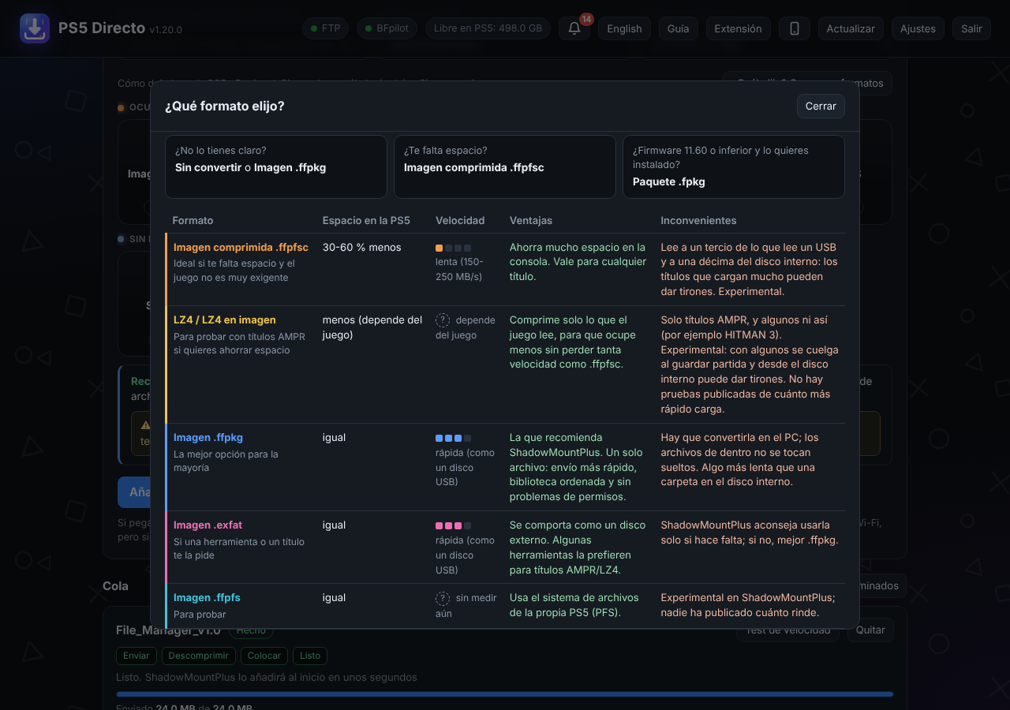
Task: Click the '¿Qué formato elijo?' dialog title
Action: pos(225,106)
